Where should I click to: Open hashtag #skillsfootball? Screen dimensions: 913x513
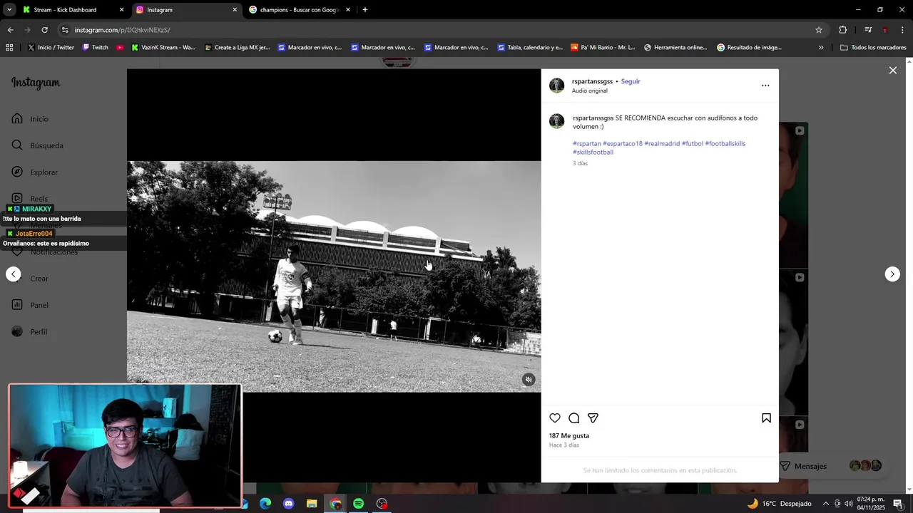[x=593, y=152]
